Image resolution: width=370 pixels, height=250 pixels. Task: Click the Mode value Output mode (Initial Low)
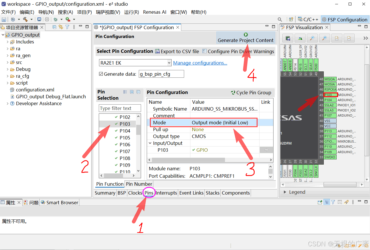[220, 123]
